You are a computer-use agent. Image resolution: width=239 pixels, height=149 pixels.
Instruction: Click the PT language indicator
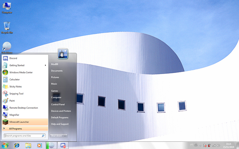(x=192, y=145)
